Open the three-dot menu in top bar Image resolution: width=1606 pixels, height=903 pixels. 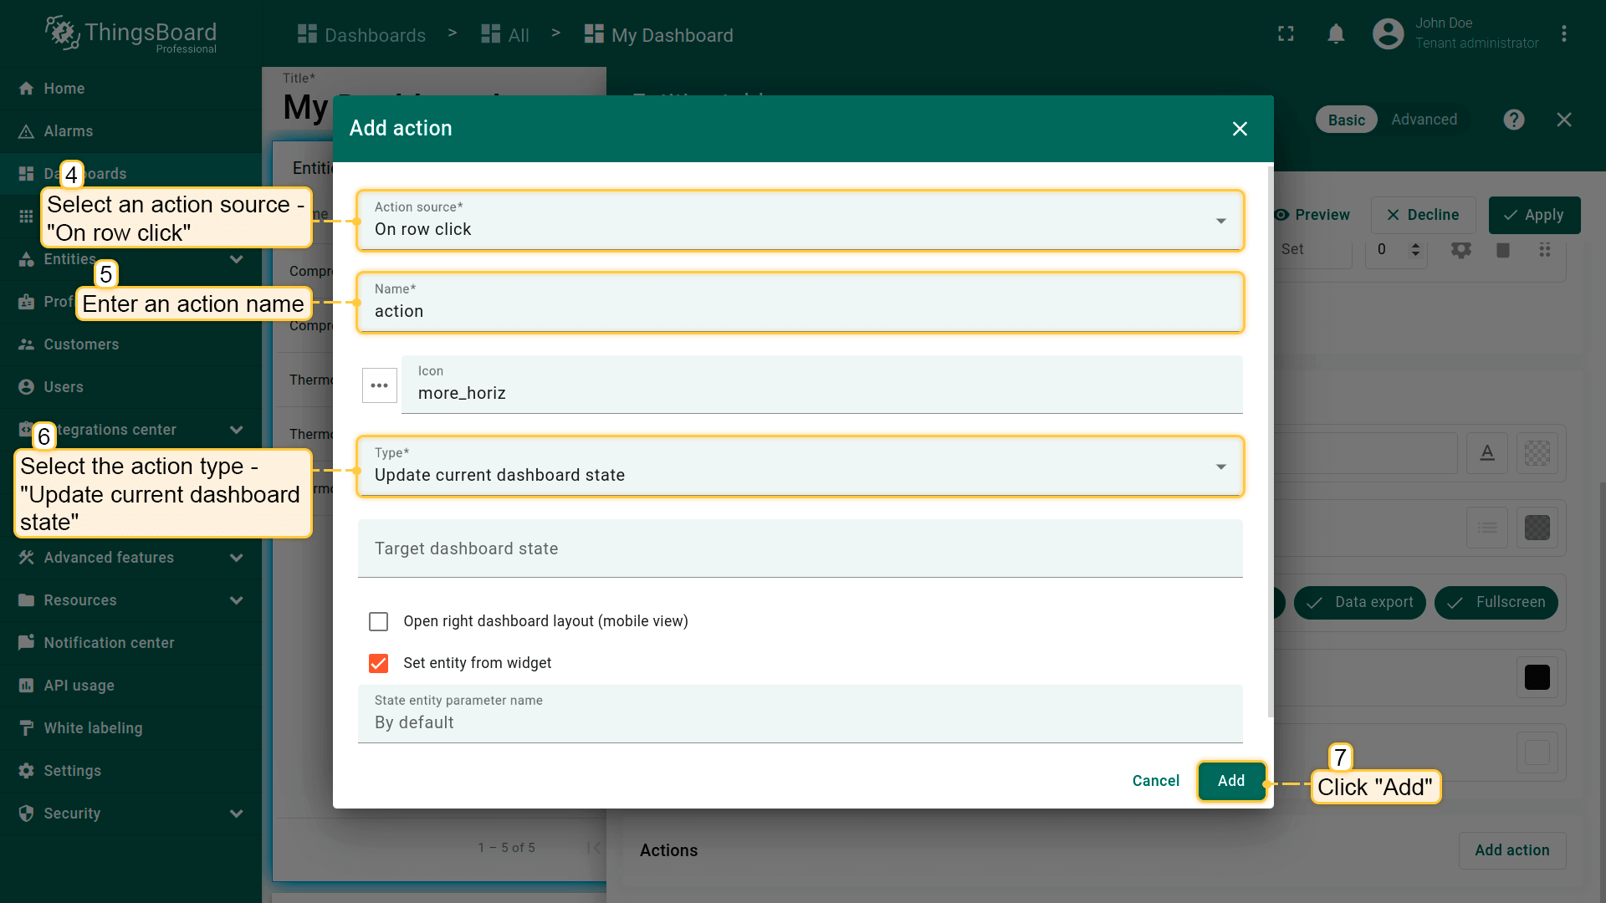pos(1563,34)
